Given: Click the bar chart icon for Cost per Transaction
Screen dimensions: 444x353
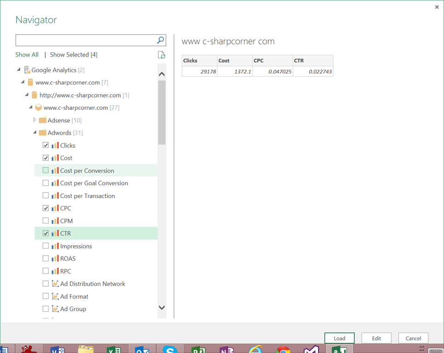Looking at the screenshot, I should [x=55, y=196].
